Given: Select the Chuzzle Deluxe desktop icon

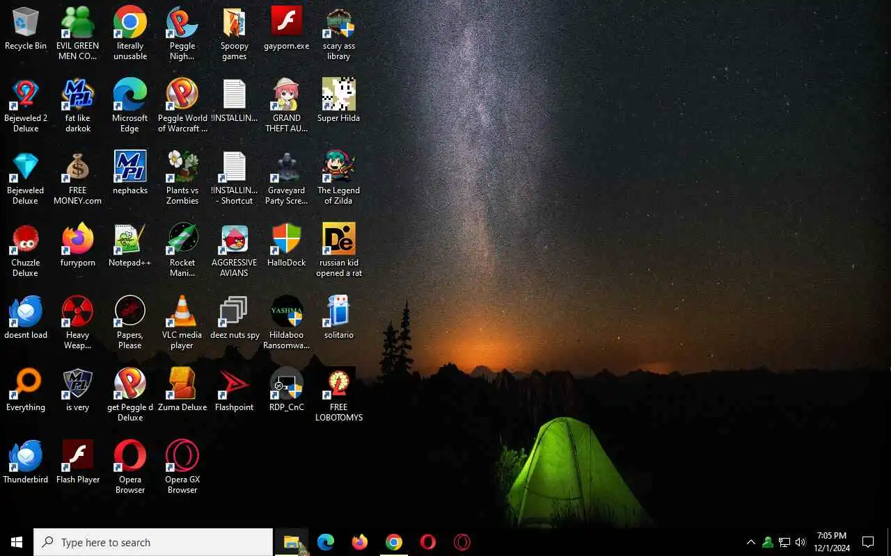Looking at the screenshot, I should point(26,250).
